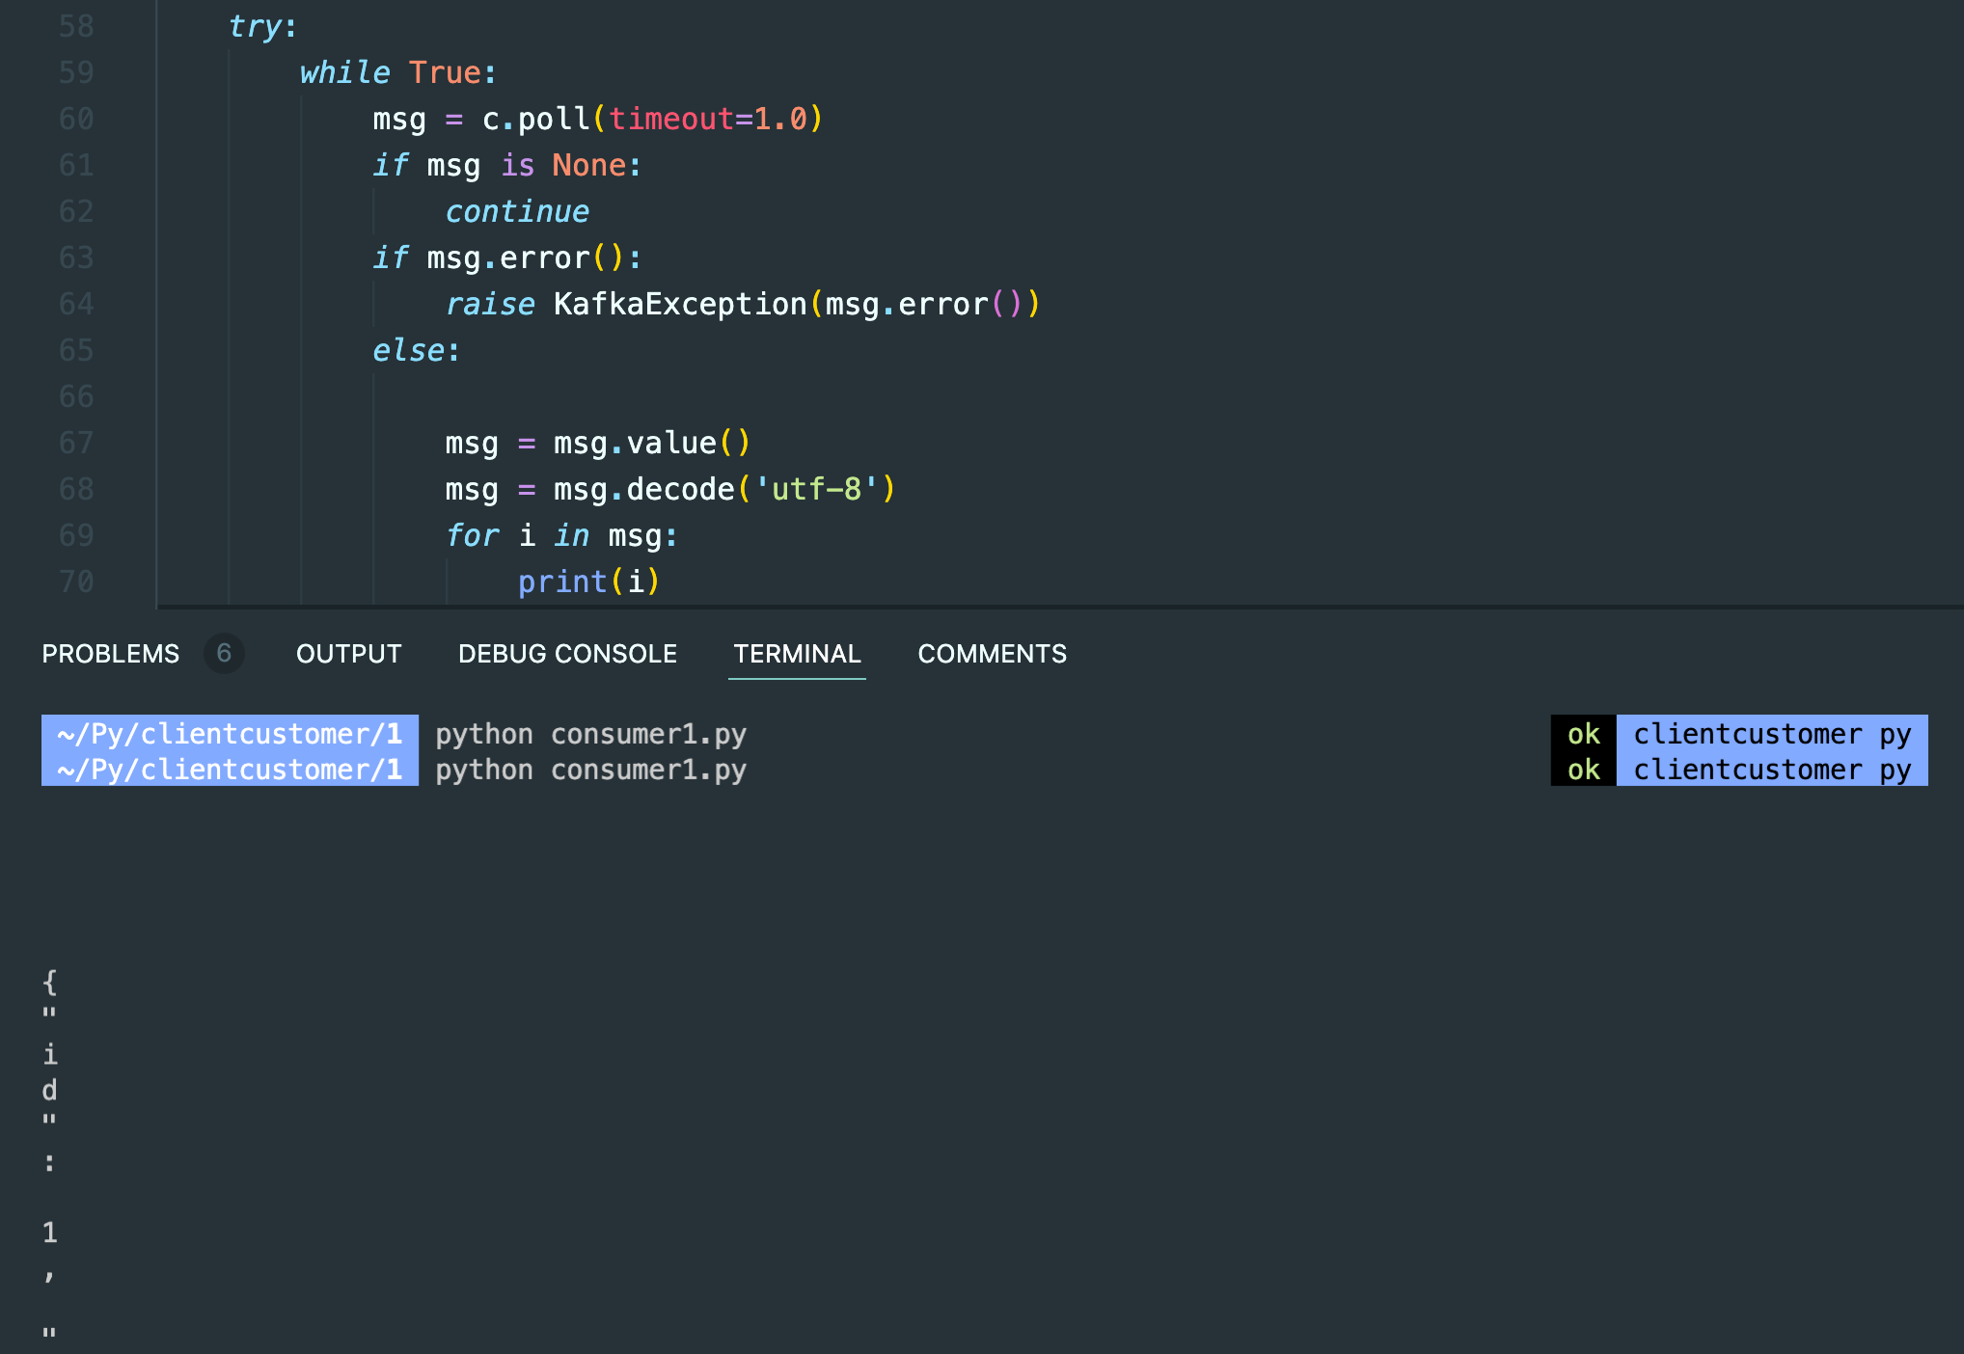This screenshot has width=1964, height=1354.
Task: Click print(i) on line 70
Action: coord(588,582)
